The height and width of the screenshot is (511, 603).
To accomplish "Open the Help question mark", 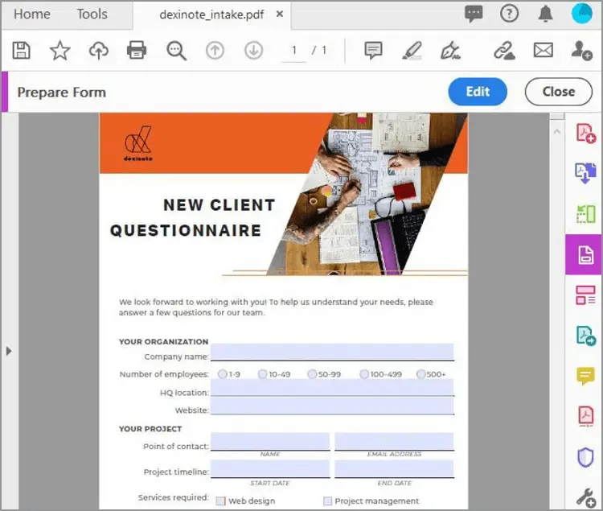I will [x=509, y=14].
